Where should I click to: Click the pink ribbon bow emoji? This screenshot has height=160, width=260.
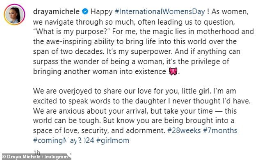pos(173,71)
